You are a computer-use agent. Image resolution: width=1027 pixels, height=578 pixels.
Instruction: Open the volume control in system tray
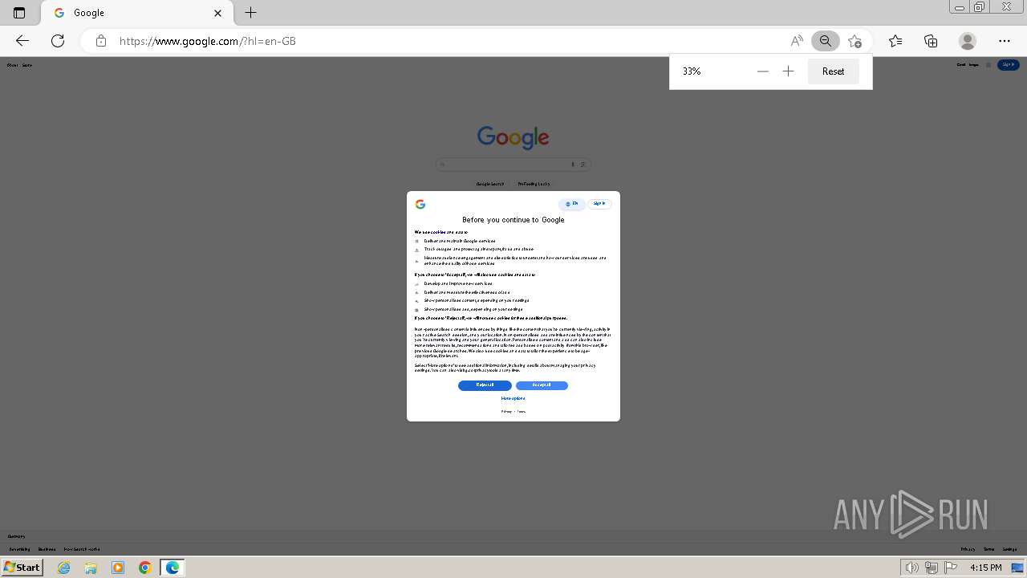pos(912,568)
